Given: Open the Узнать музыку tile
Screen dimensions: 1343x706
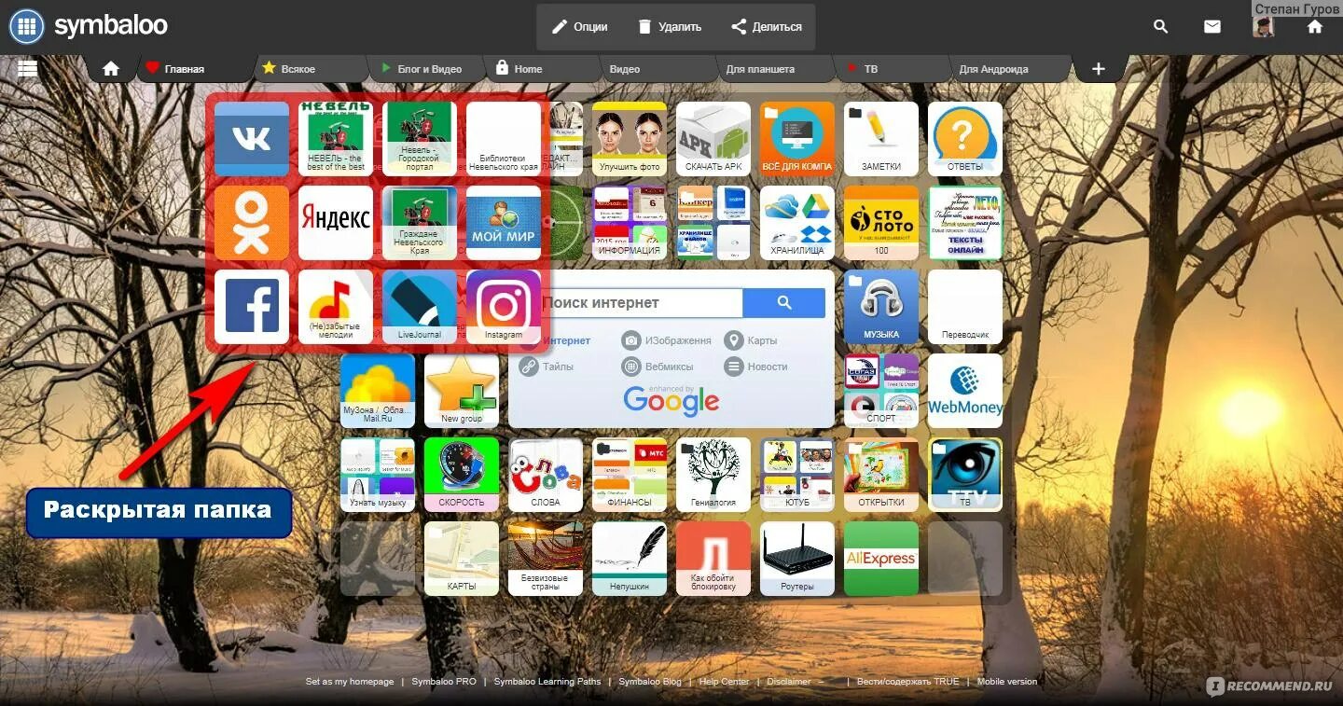Looking at the screenshot, I should click(x=378, y=475).
